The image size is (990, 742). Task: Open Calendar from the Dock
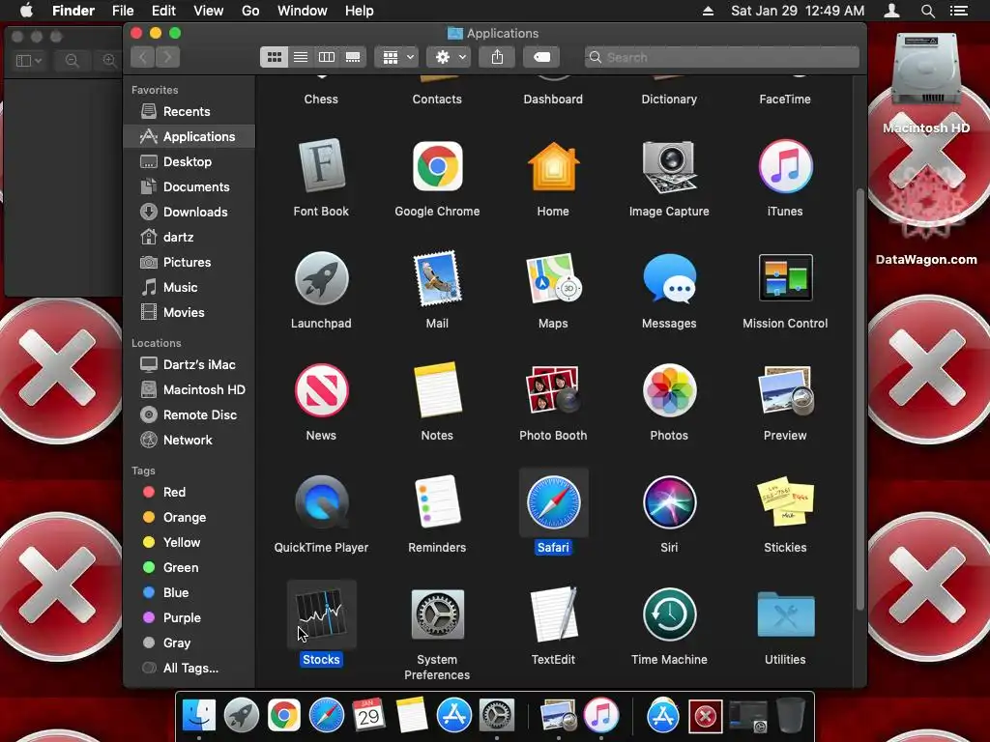pos(368,716)
